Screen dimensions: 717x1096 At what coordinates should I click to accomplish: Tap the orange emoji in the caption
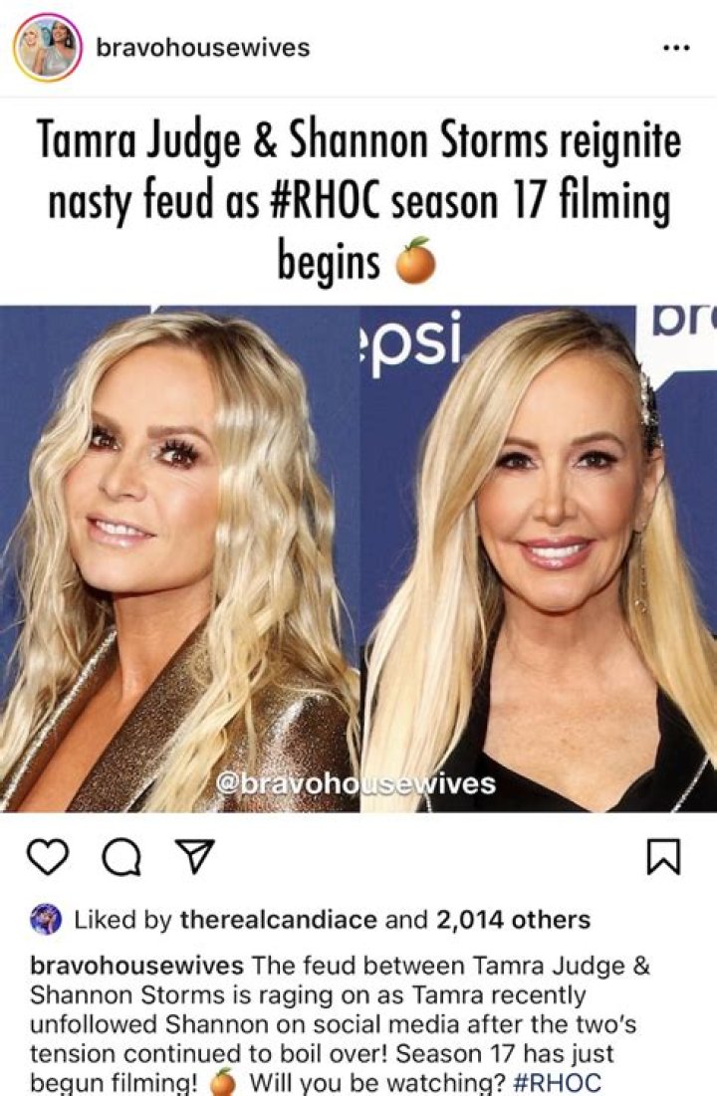[x=223, y=1083]
